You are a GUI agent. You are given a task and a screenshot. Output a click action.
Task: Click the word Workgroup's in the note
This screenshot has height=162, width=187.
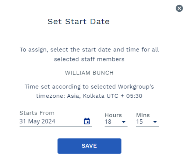136,87
